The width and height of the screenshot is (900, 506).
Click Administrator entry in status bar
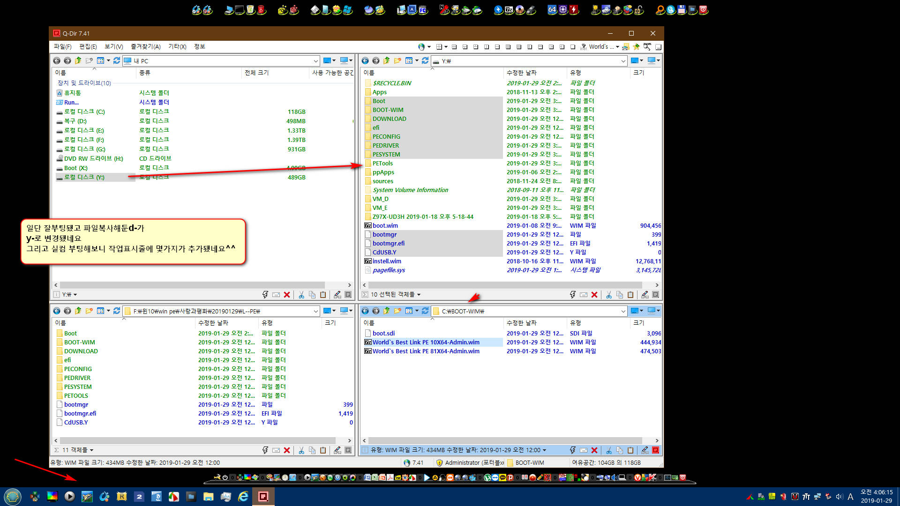(470, 462)
